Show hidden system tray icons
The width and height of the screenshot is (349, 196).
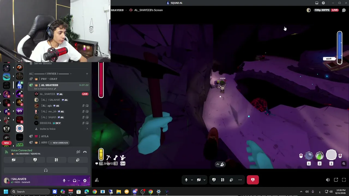click(301, 192)
